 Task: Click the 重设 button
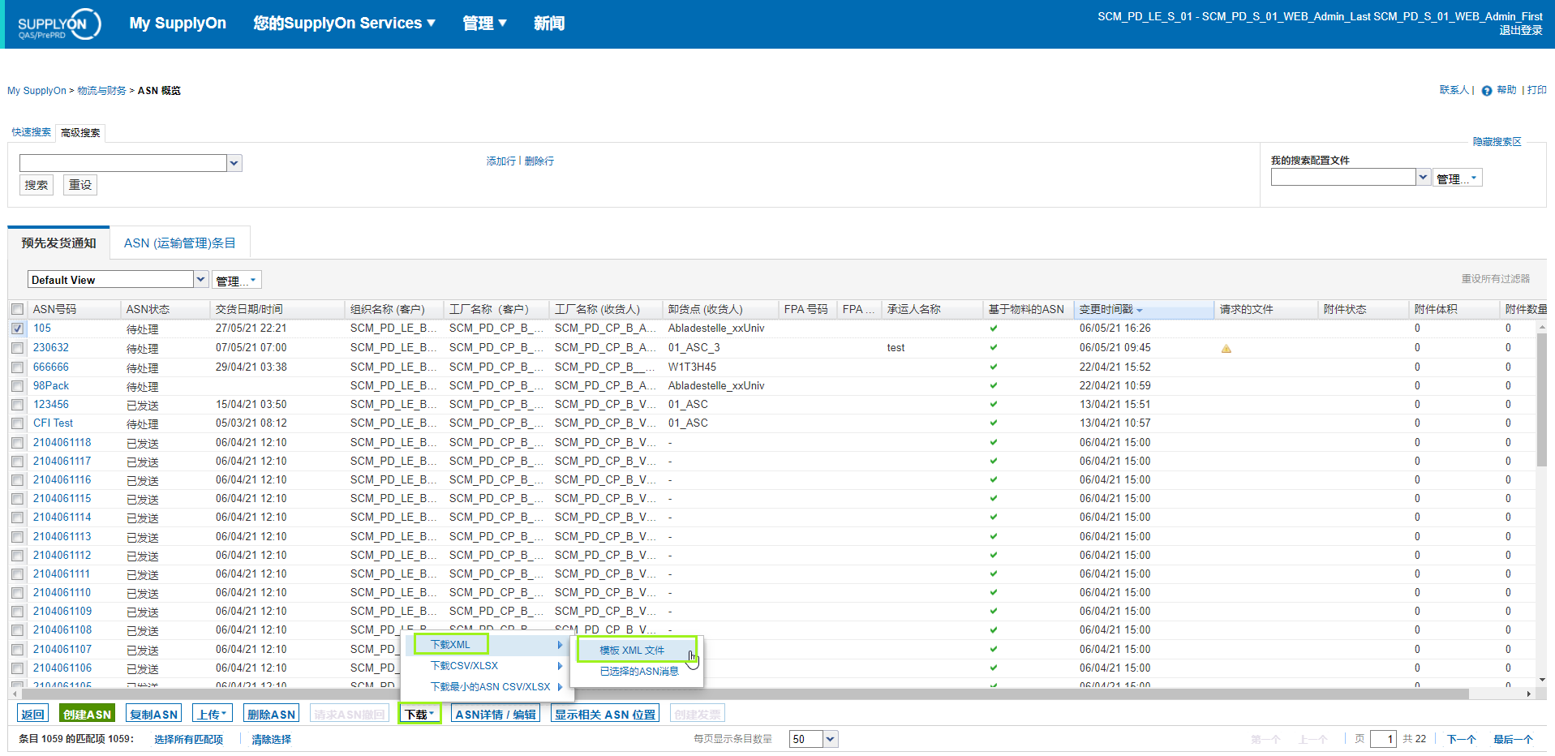[x=80, y=185]
